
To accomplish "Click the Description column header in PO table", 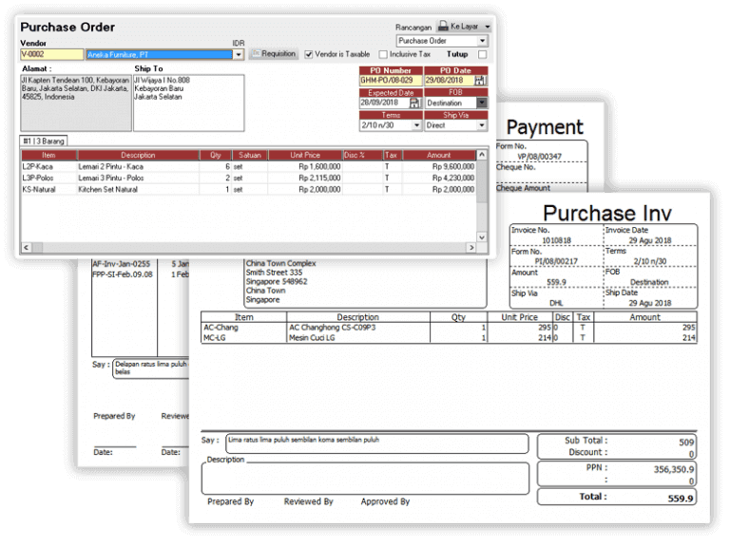I will [138, 155].
